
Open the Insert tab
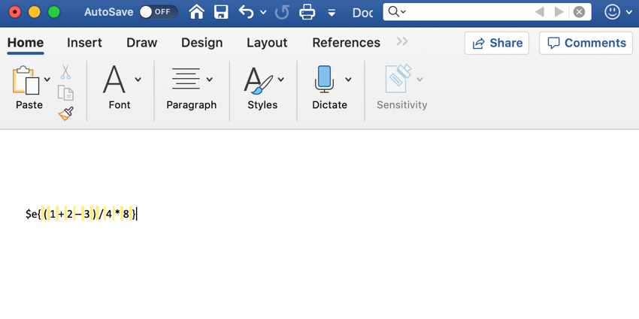[84, 43]
